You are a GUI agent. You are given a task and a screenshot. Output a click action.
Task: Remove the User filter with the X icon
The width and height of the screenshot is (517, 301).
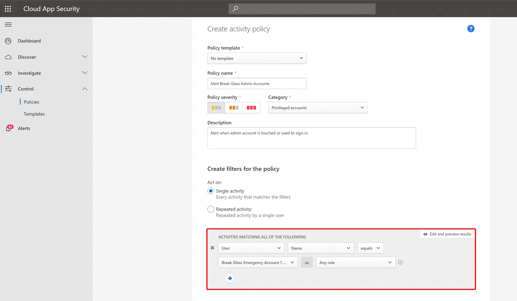(x=212, y=248)
